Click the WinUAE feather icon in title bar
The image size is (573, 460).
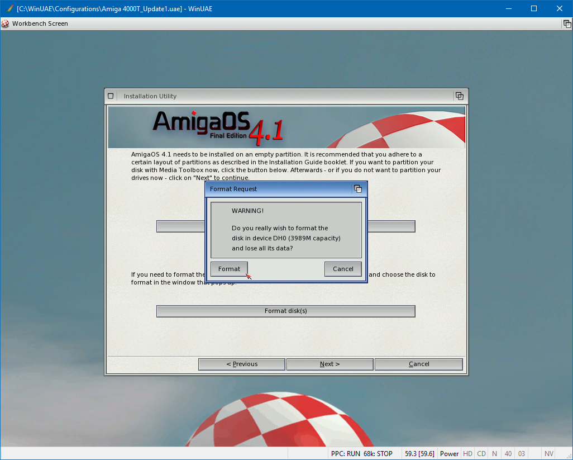pos(9,8)
